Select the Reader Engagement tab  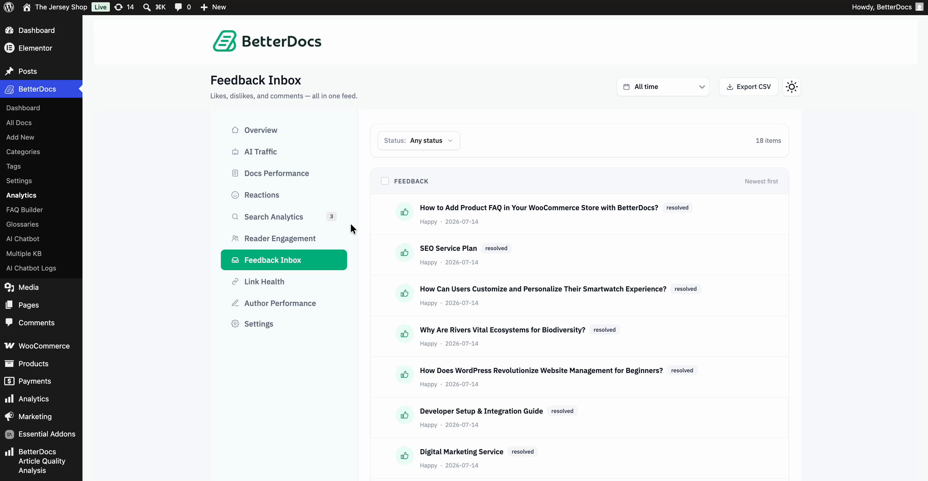[284, 238]
